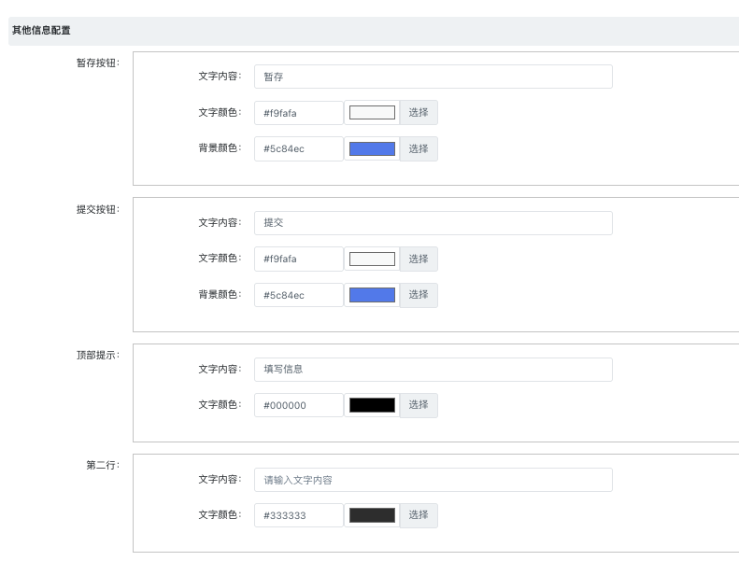Click the 提交按钮 blue background color swatch
Screen dimensions: 739x561
372,295
